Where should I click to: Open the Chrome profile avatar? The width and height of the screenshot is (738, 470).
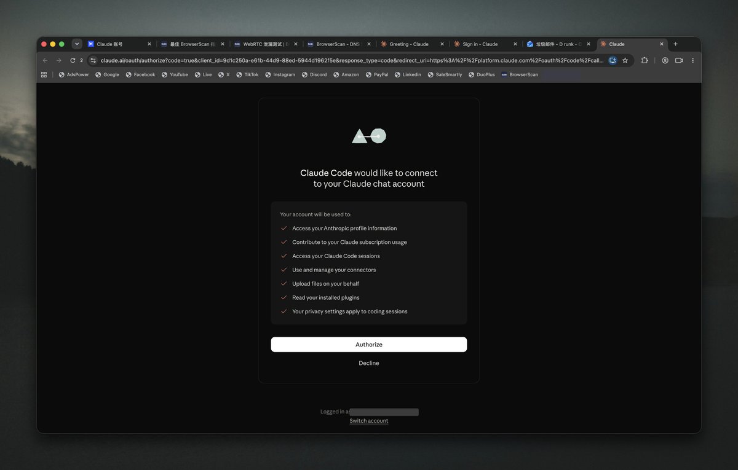(665, 60)
